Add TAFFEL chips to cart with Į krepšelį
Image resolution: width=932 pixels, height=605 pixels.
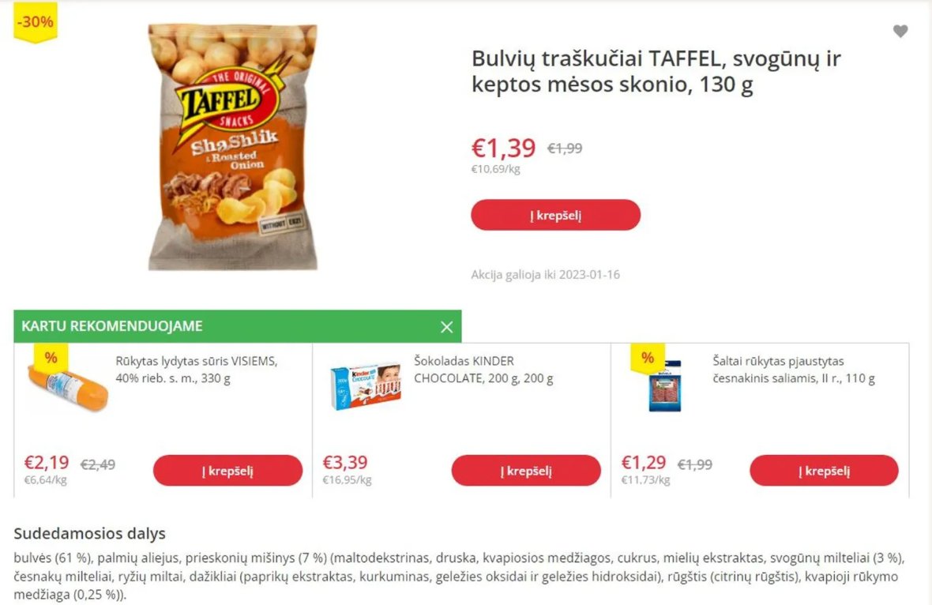coord(556,215)
